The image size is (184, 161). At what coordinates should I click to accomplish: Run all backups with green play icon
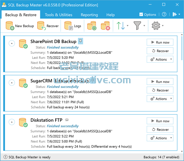[x=92, y=26]
